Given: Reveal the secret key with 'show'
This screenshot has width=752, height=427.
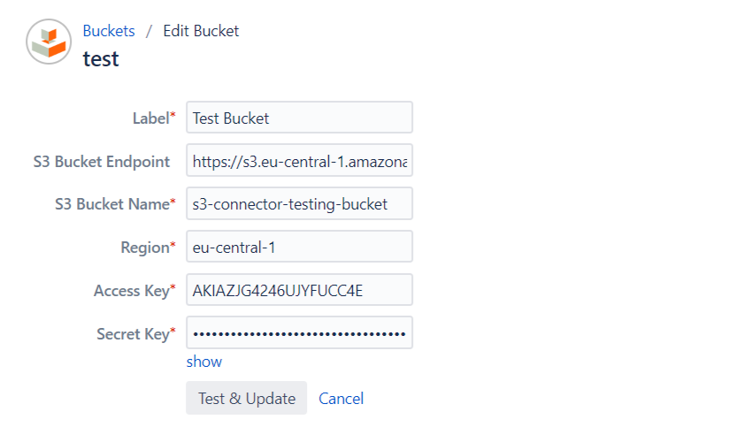Looking at the screenshot, I should point(203,362).
